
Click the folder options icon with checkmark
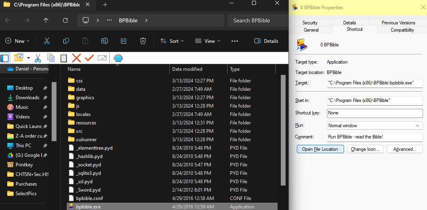(19, 58)
